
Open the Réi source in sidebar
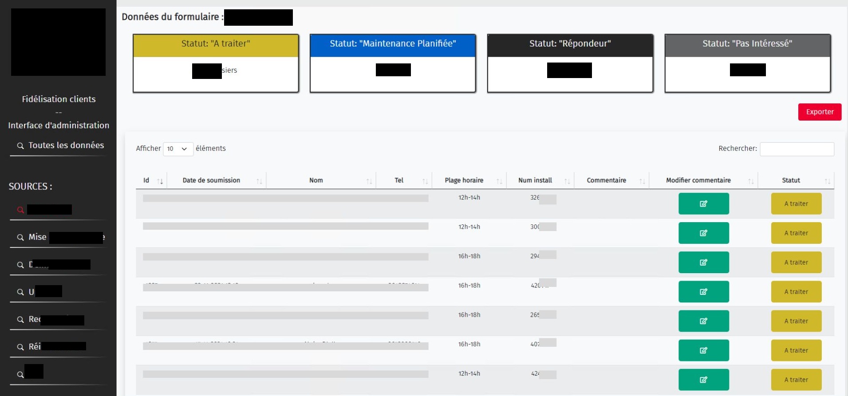coord(57,346)
